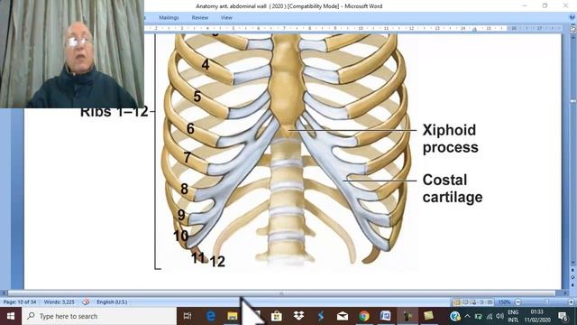Switch to Draft view
Image resolution: width=577 pixels, height=325 pixels.
pos(490,302)
